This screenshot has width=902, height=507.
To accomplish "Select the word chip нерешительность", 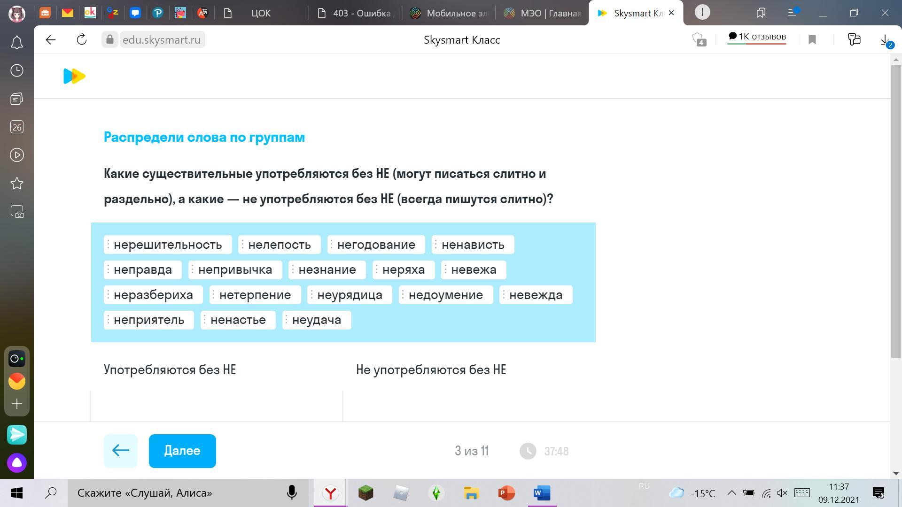I will click(168, 245).
